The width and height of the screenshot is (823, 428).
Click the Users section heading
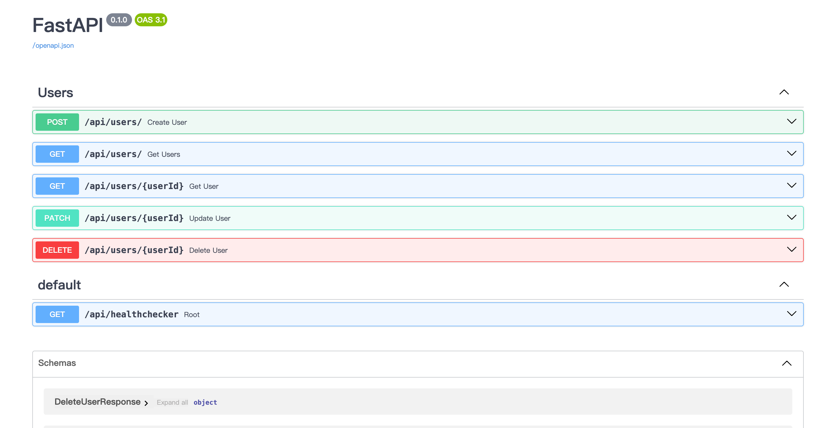coord(56,93)
